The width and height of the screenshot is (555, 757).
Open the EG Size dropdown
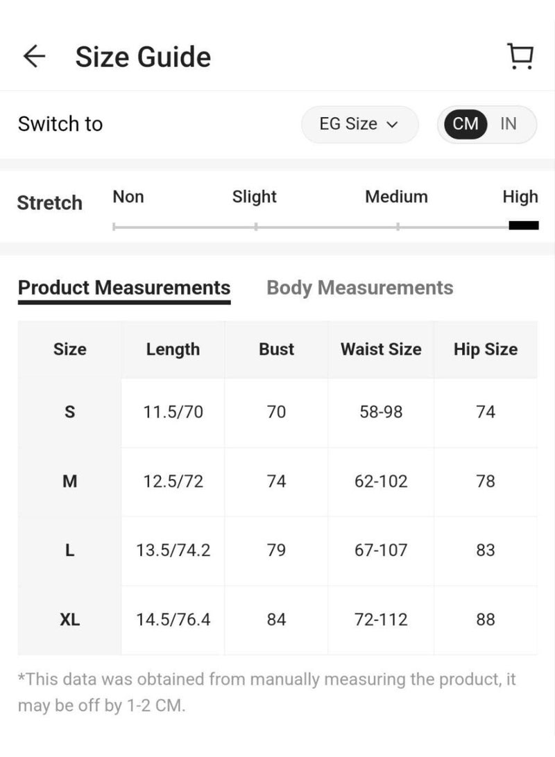click(359, 124)
